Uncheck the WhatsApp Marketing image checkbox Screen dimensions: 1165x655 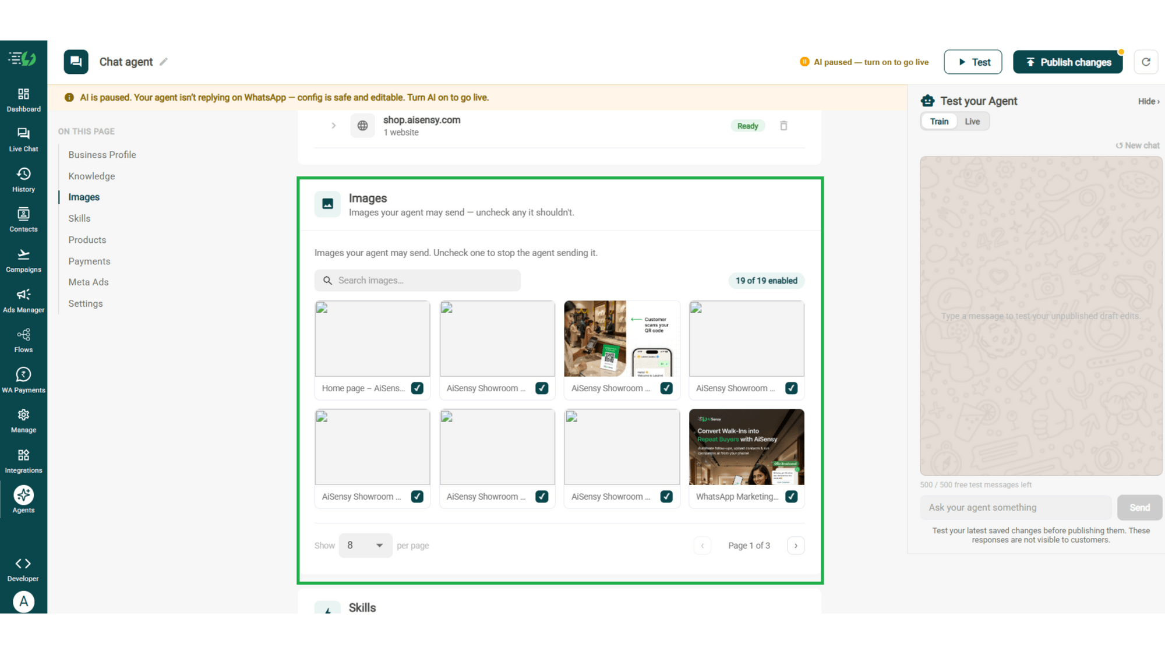(791, 497)
